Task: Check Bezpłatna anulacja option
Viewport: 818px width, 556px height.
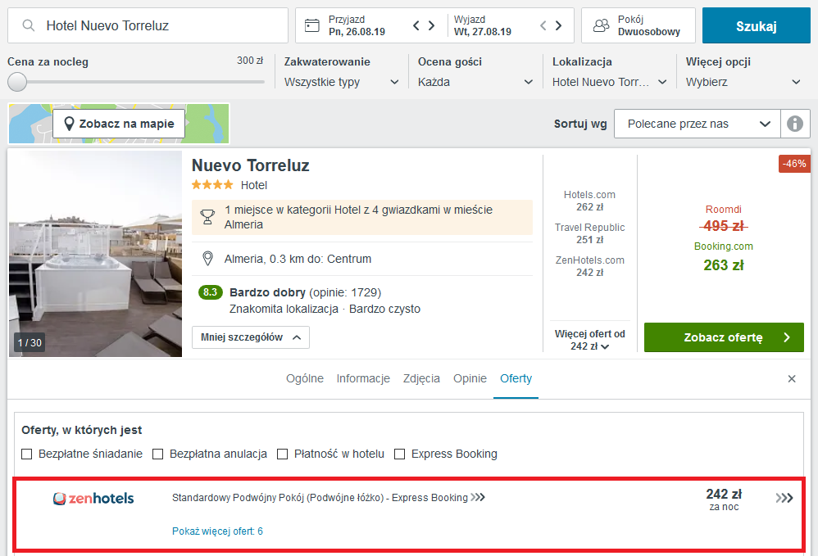Action: point(157,454)
